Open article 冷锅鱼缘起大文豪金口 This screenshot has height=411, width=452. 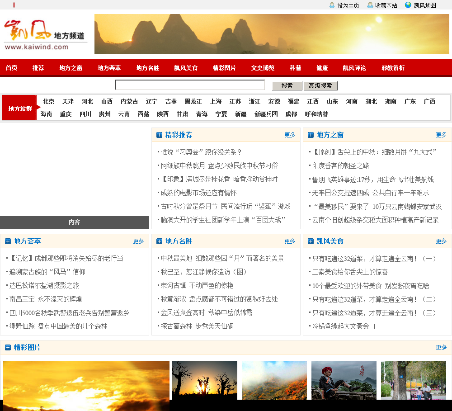pyautogui.click(x=344, y=326)
